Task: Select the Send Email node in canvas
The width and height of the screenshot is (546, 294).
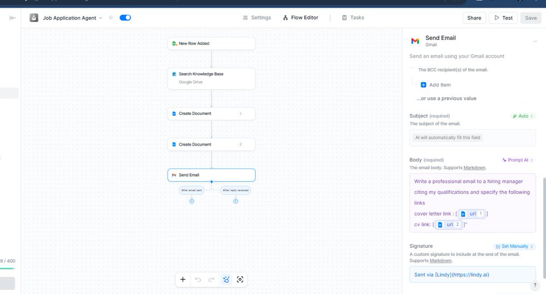Action: pyautogui.click(x=211, y=175)
